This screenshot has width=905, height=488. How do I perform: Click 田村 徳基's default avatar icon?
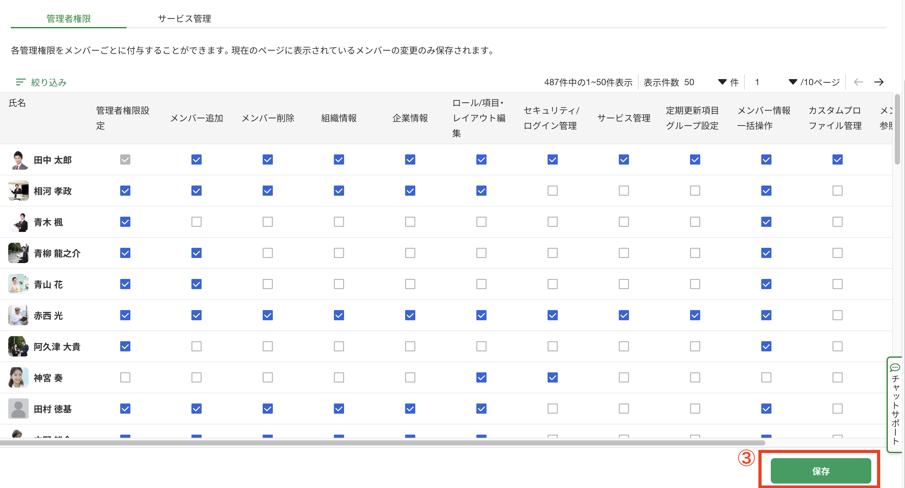[x=18, y=409]
